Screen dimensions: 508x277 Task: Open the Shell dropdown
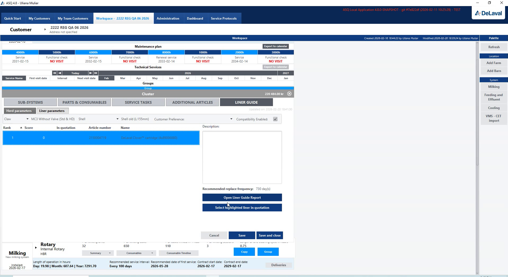click(x=98, y=119)
